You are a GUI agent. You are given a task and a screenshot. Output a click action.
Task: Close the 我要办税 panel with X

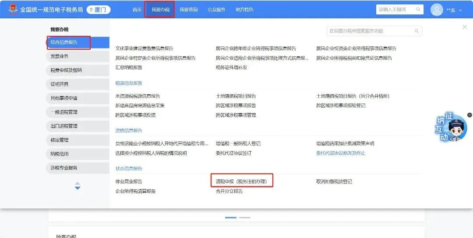pyautogui.click(x=465, y=27)
